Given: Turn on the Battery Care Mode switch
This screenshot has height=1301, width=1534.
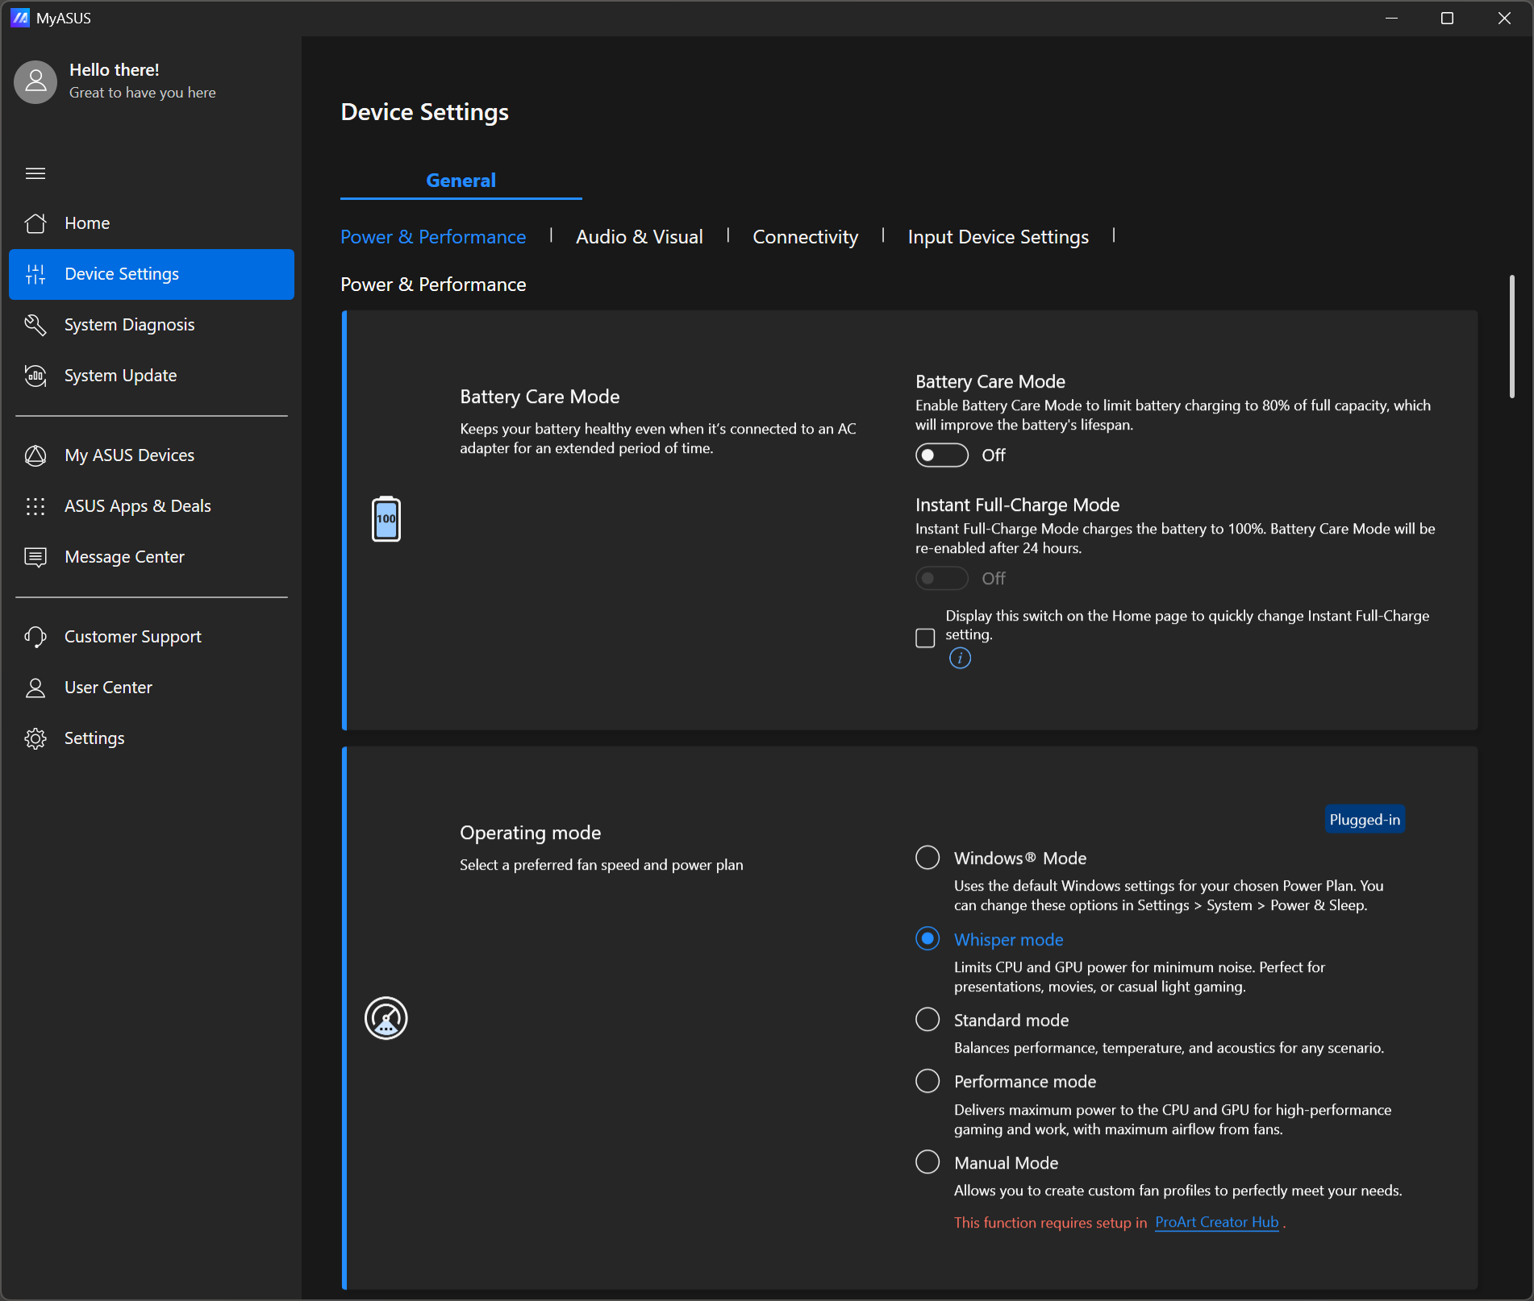Looking at the screenshot, I should pos(941,455).
